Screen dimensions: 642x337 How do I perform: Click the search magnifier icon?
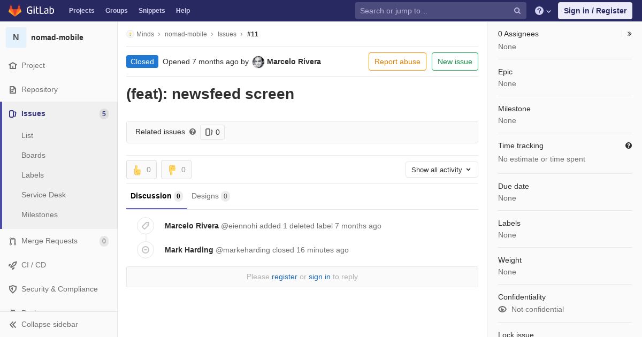[517, 11]
